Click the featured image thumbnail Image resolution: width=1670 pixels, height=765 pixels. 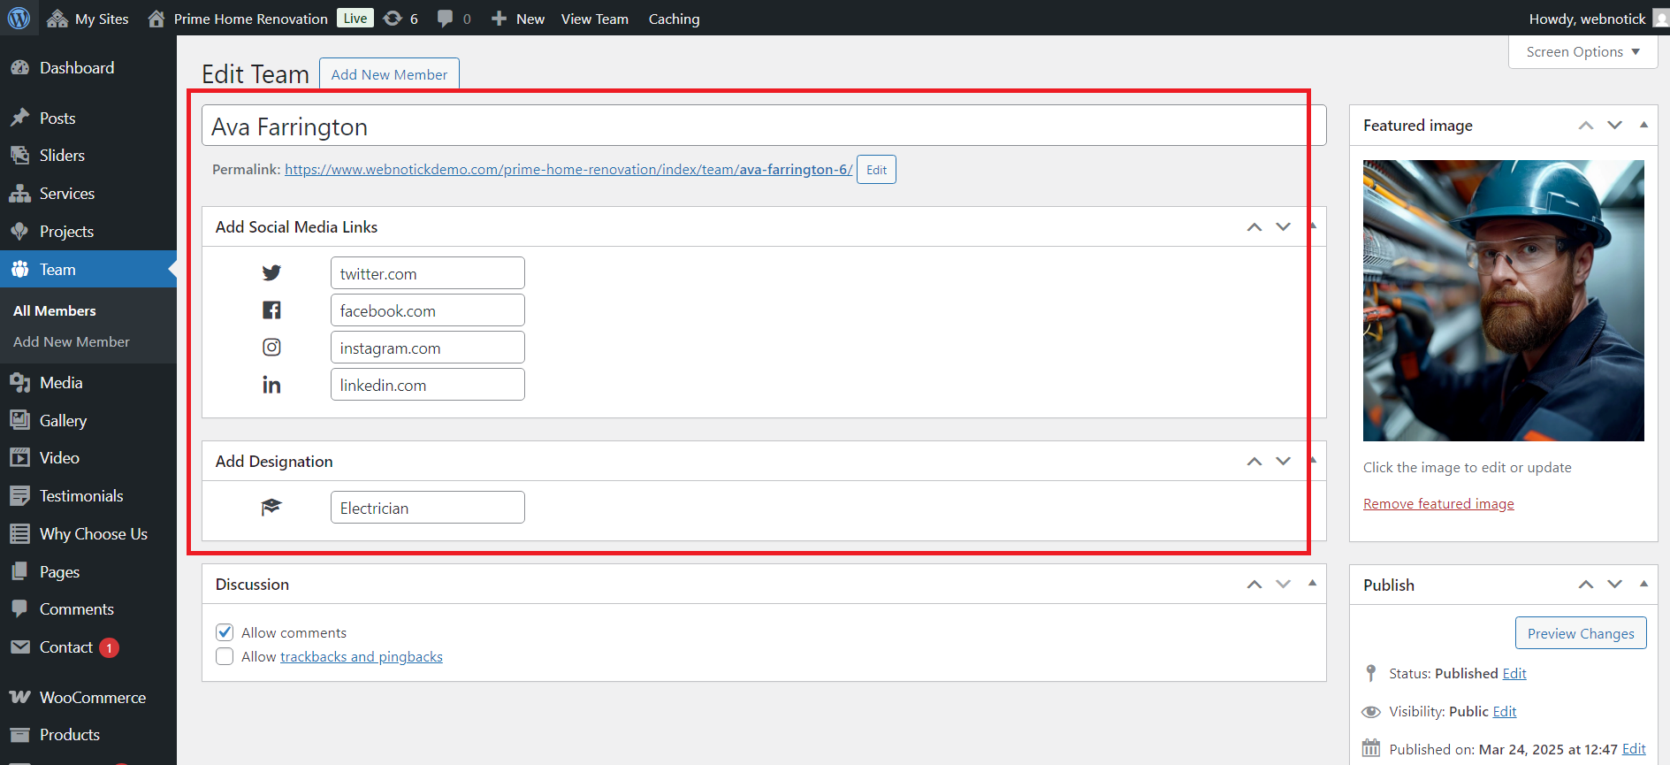pyautogui.click(x=1503, y=301)
